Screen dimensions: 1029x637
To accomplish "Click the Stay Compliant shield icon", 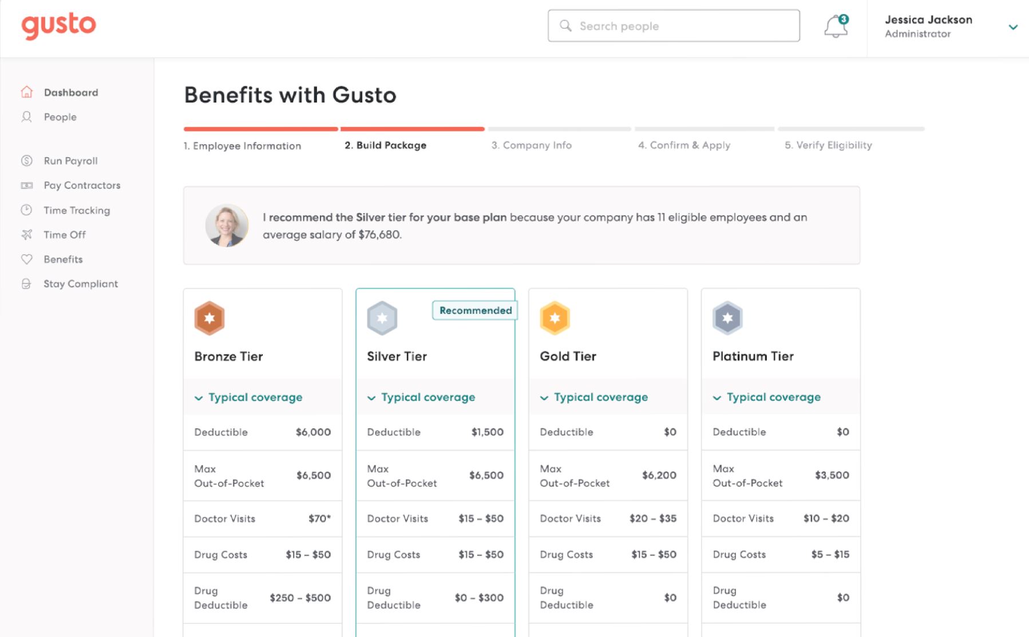I will click(x=27, y=283).
